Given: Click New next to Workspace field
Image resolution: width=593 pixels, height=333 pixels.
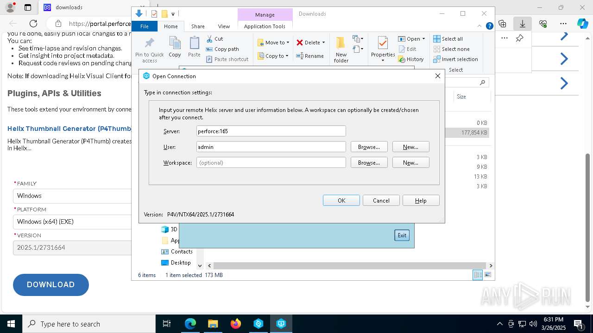Looking at the screenshot, I should (x=410, y=162).
